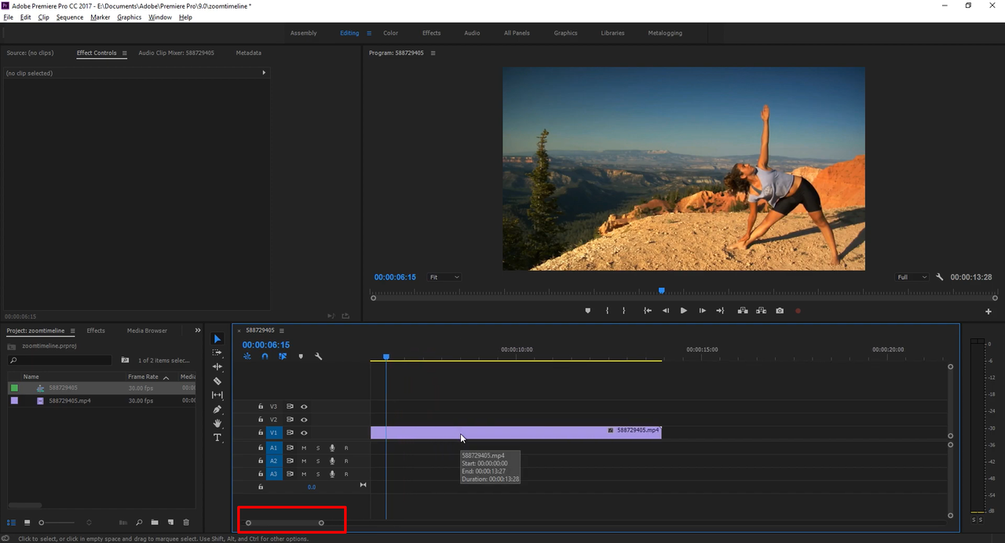Mute the A1 audio track
Image resolution: width=1005 pixels, height=543 pixels.
click(304, 448)
